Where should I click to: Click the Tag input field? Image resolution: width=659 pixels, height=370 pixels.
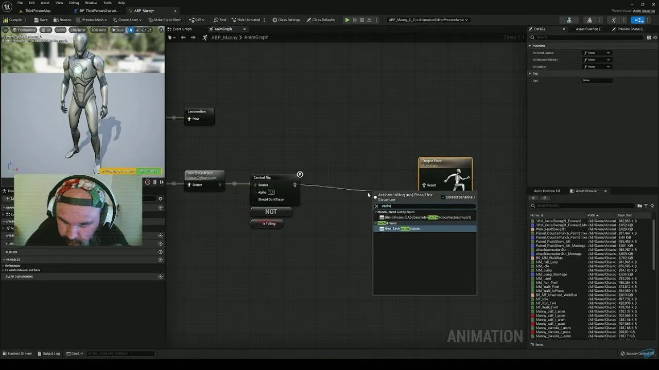tap(597, 80)
